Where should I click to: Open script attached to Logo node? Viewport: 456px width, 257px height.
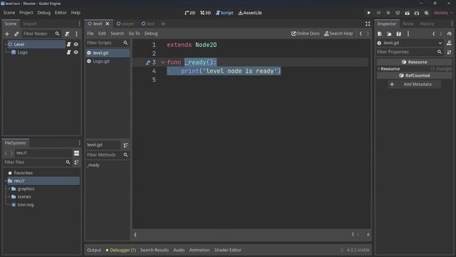click(68, 52)
